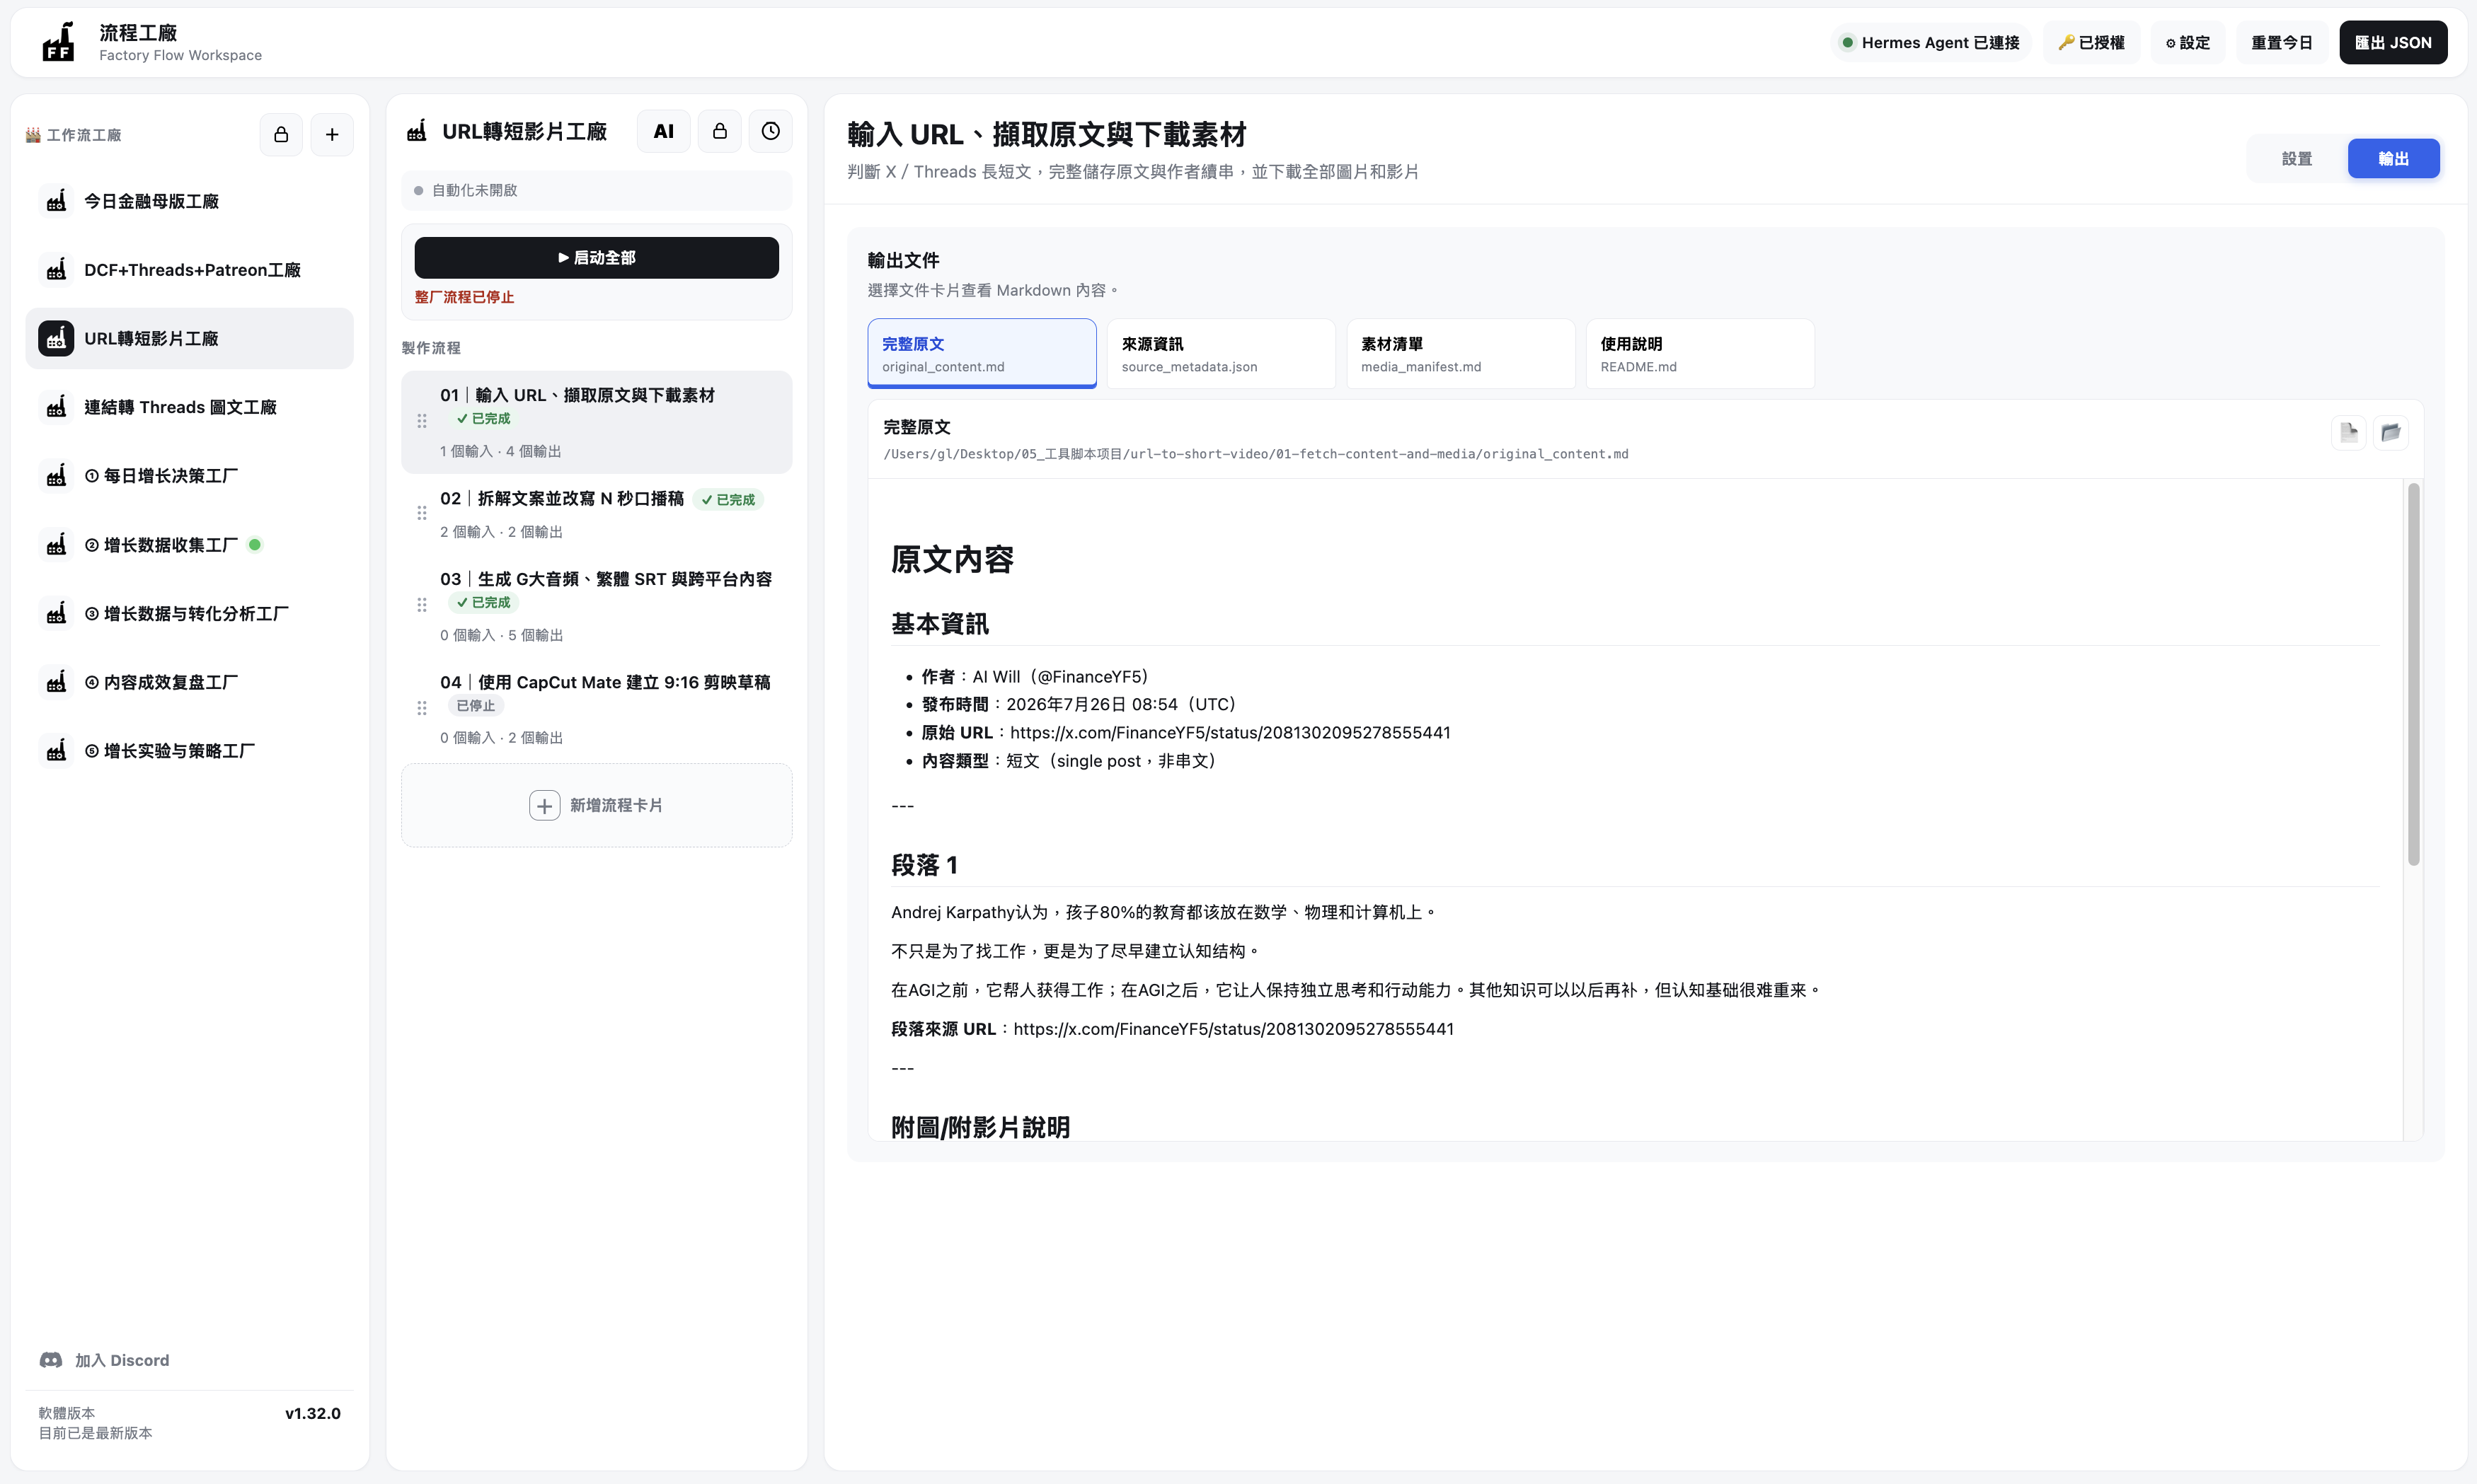Click the 已停止 badge on step 04
The width and height of the screenshot is (2477, 1484).
(475, 706)
